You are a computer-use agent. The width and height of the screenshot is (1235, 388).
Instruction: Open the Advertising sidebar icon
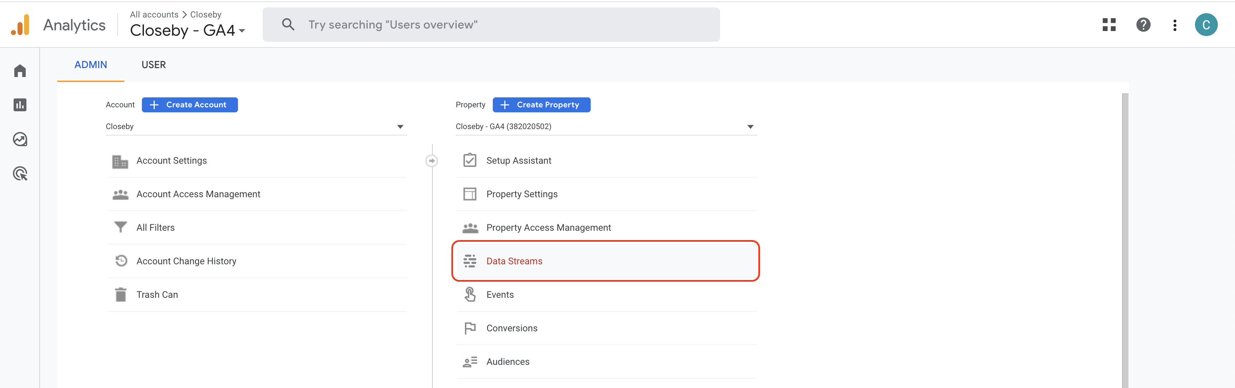pos(20,174)
